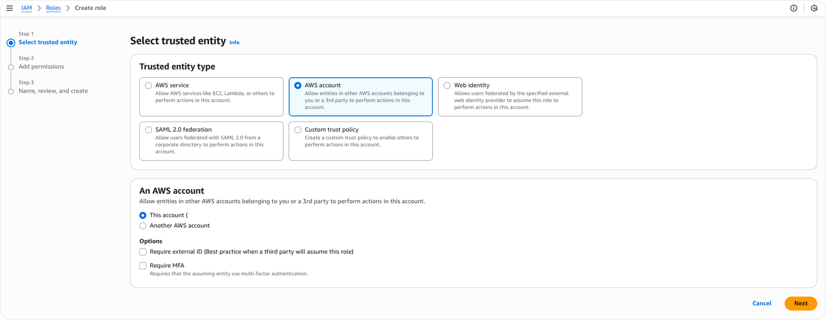Screen dimensions: 826x320
Task: Click the info icon in the top toolbar
Action: click(793, 8)
